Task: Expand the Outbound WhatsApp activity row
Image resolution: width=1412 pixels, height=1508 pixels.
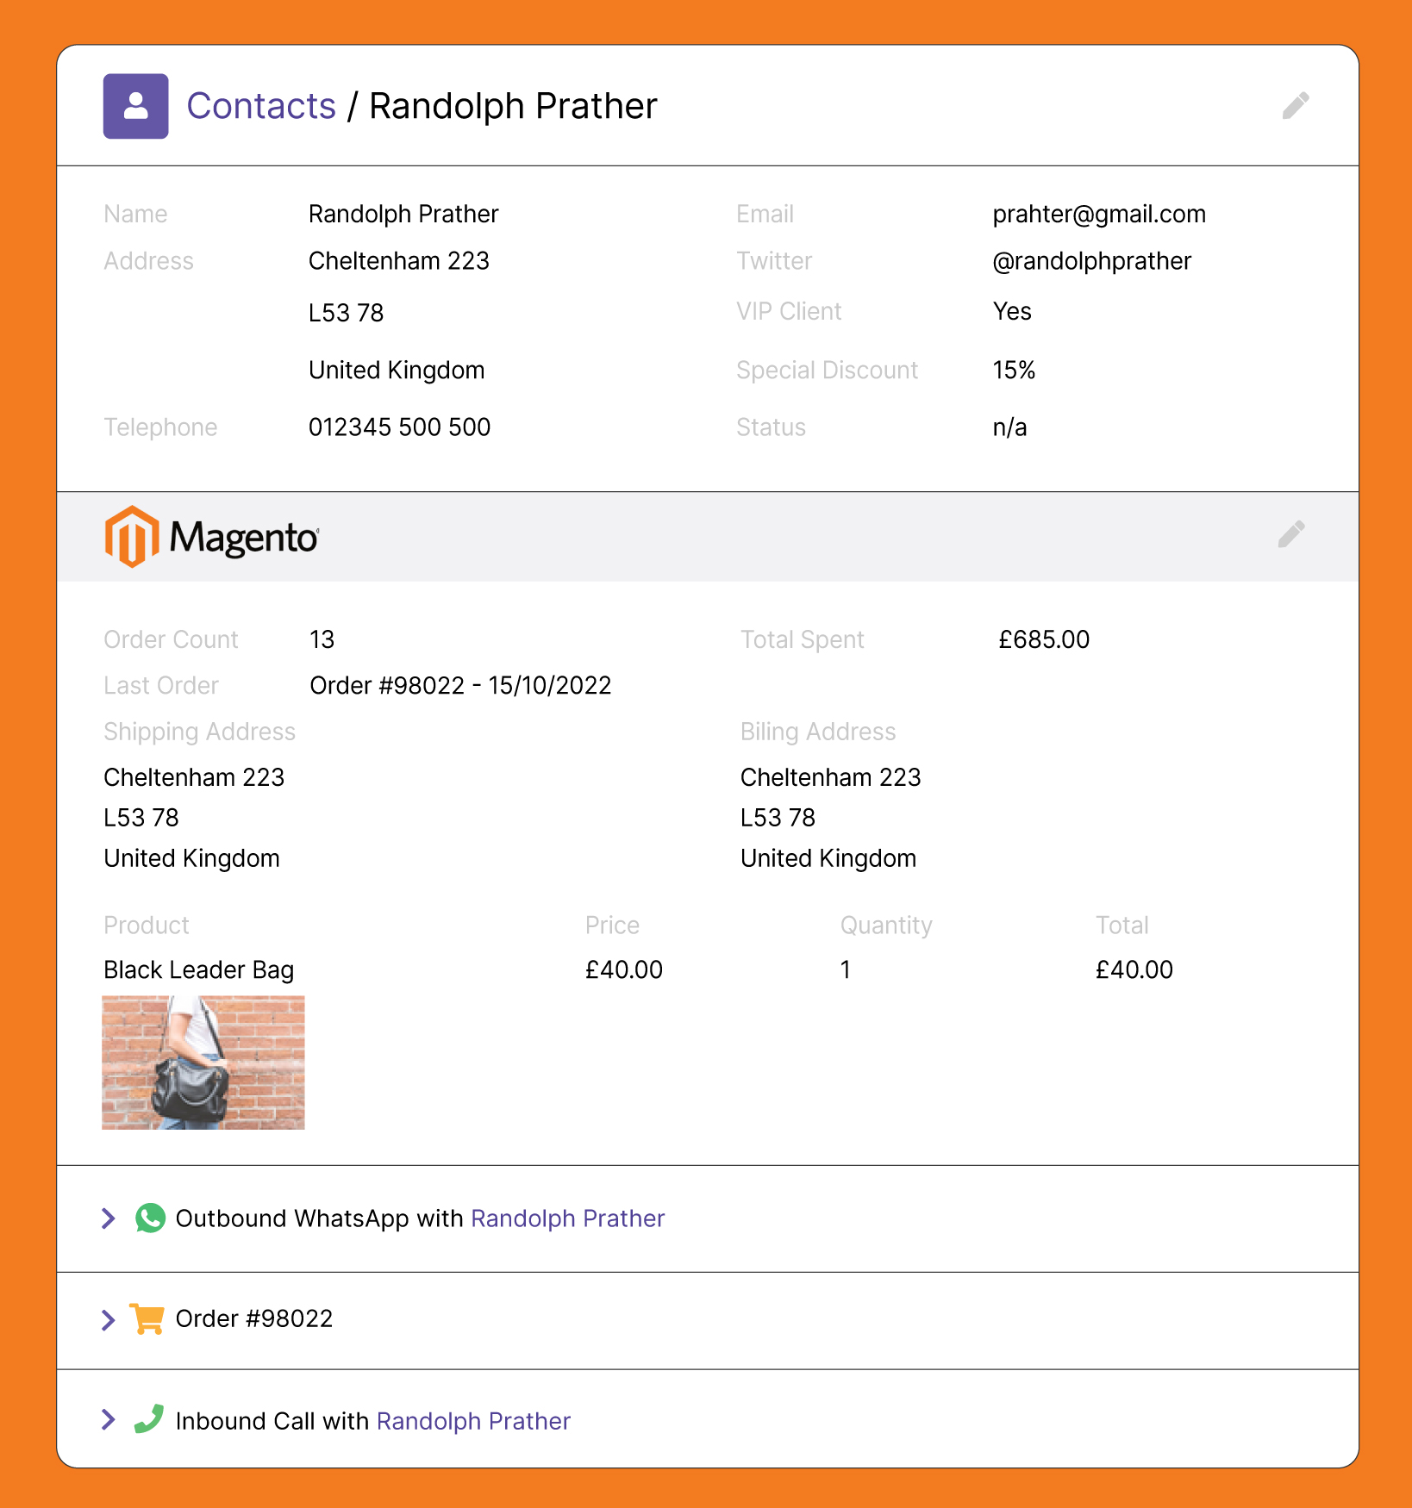Action: tap(109, 1218)
